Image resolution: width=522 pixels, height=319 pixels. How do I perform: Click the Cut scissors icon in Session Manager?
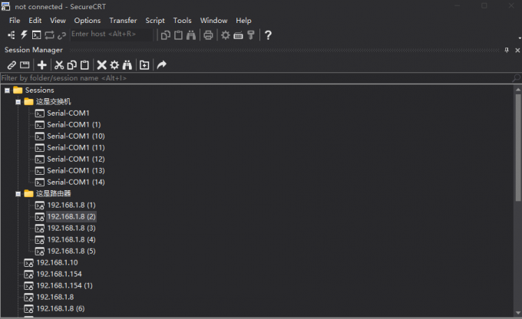59,65
